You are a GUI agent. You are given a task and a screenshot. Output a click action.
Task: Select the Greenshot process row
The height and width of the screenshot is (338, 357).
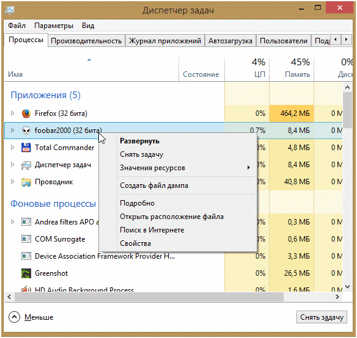[174, 273]
